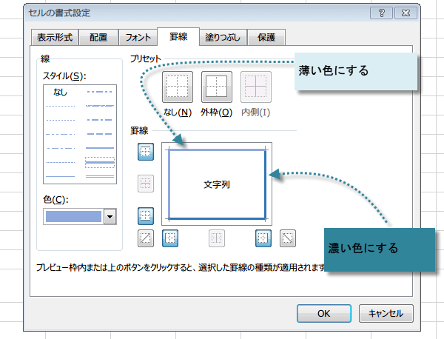Toggle diagonal-down border button
This screenshot has width=444, height=339.
288,238
